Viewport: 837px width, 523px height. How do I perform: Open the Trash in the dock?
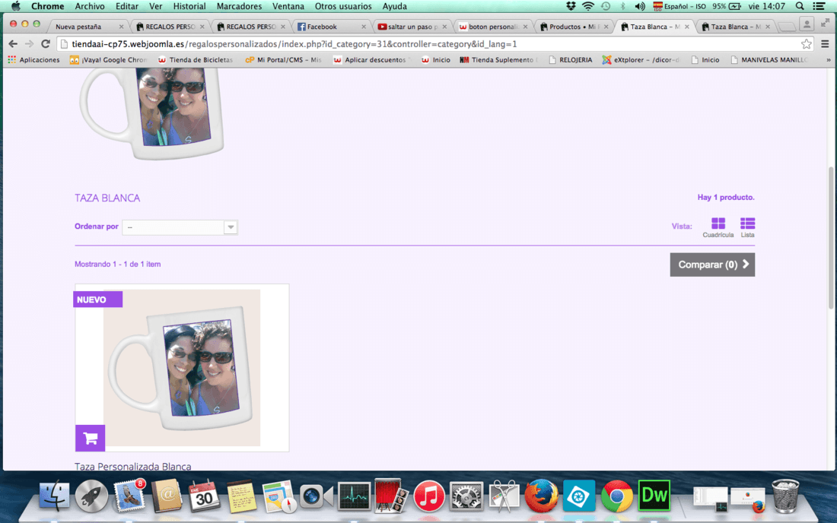tap(786, 496)
